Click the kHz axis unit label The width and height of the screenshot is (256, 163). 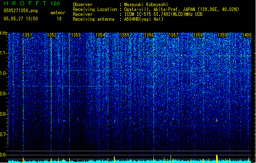4,33
